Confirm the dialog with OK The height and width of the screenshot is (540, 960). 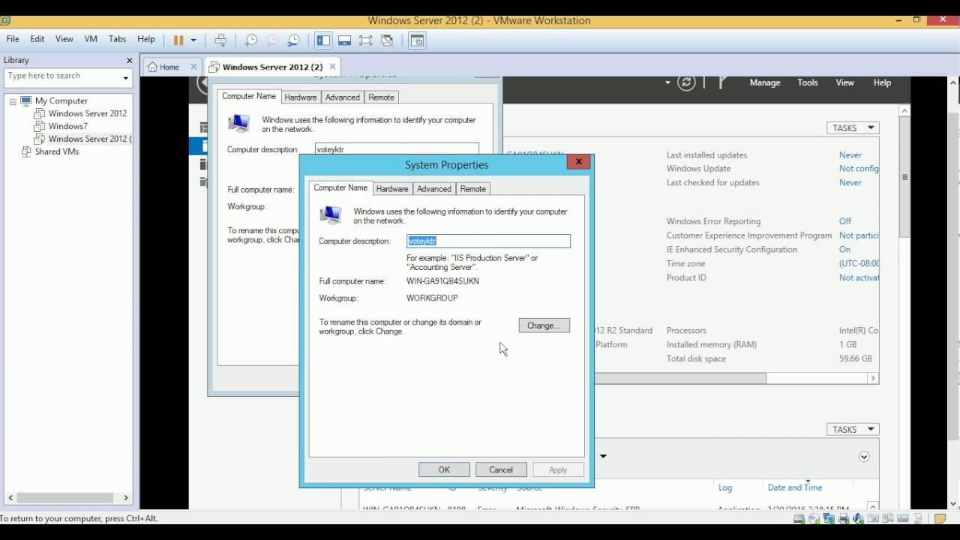coord(444,470)
